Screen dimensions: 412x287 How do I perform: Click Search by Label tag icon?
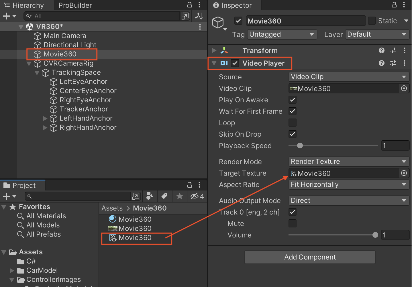click(x=164, y=196)
